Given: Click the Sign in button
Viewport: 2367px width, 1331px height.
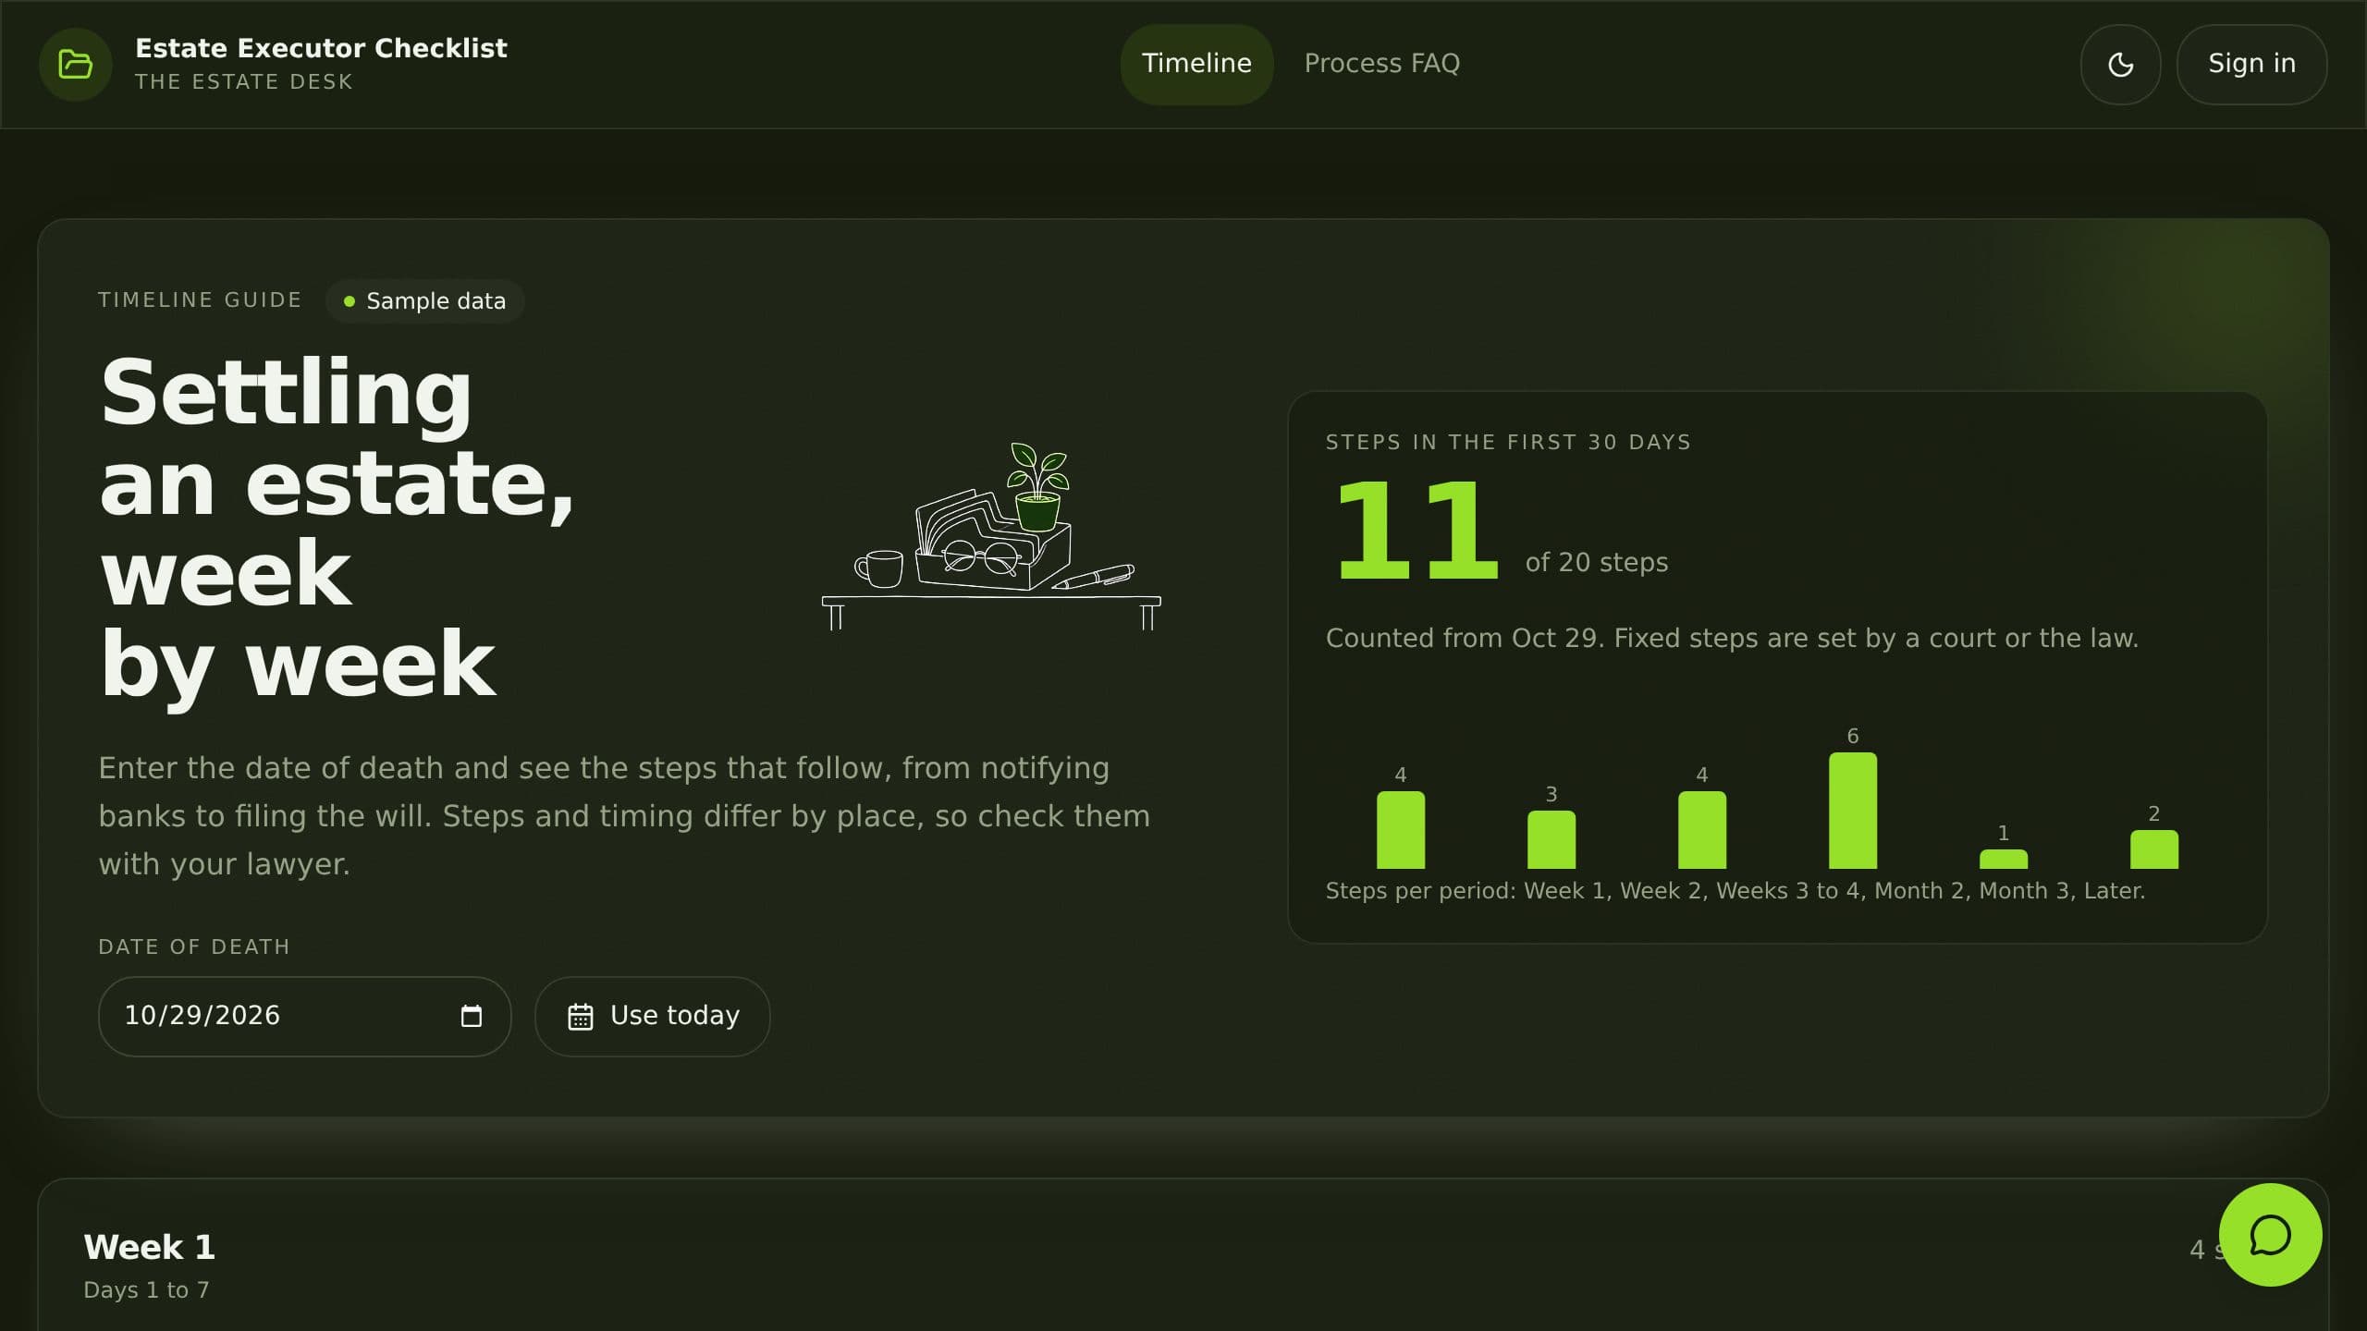Looking at the screenshot, I should click(2251, 64).
